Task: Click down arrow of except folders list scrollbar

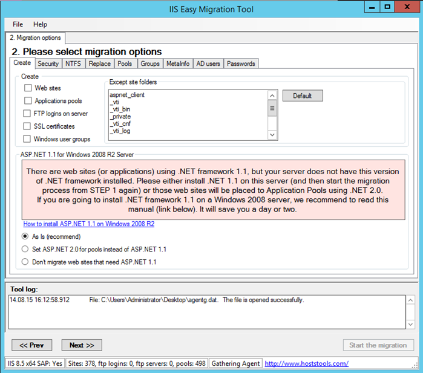Action: (x=272, y=135)
